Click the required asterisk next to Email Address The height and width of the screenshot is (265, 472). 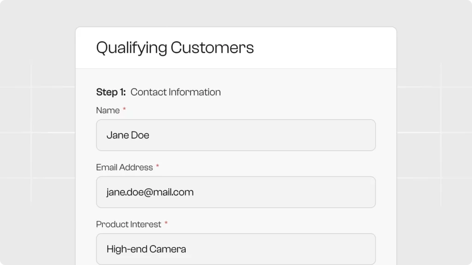(x=158, y=166)
